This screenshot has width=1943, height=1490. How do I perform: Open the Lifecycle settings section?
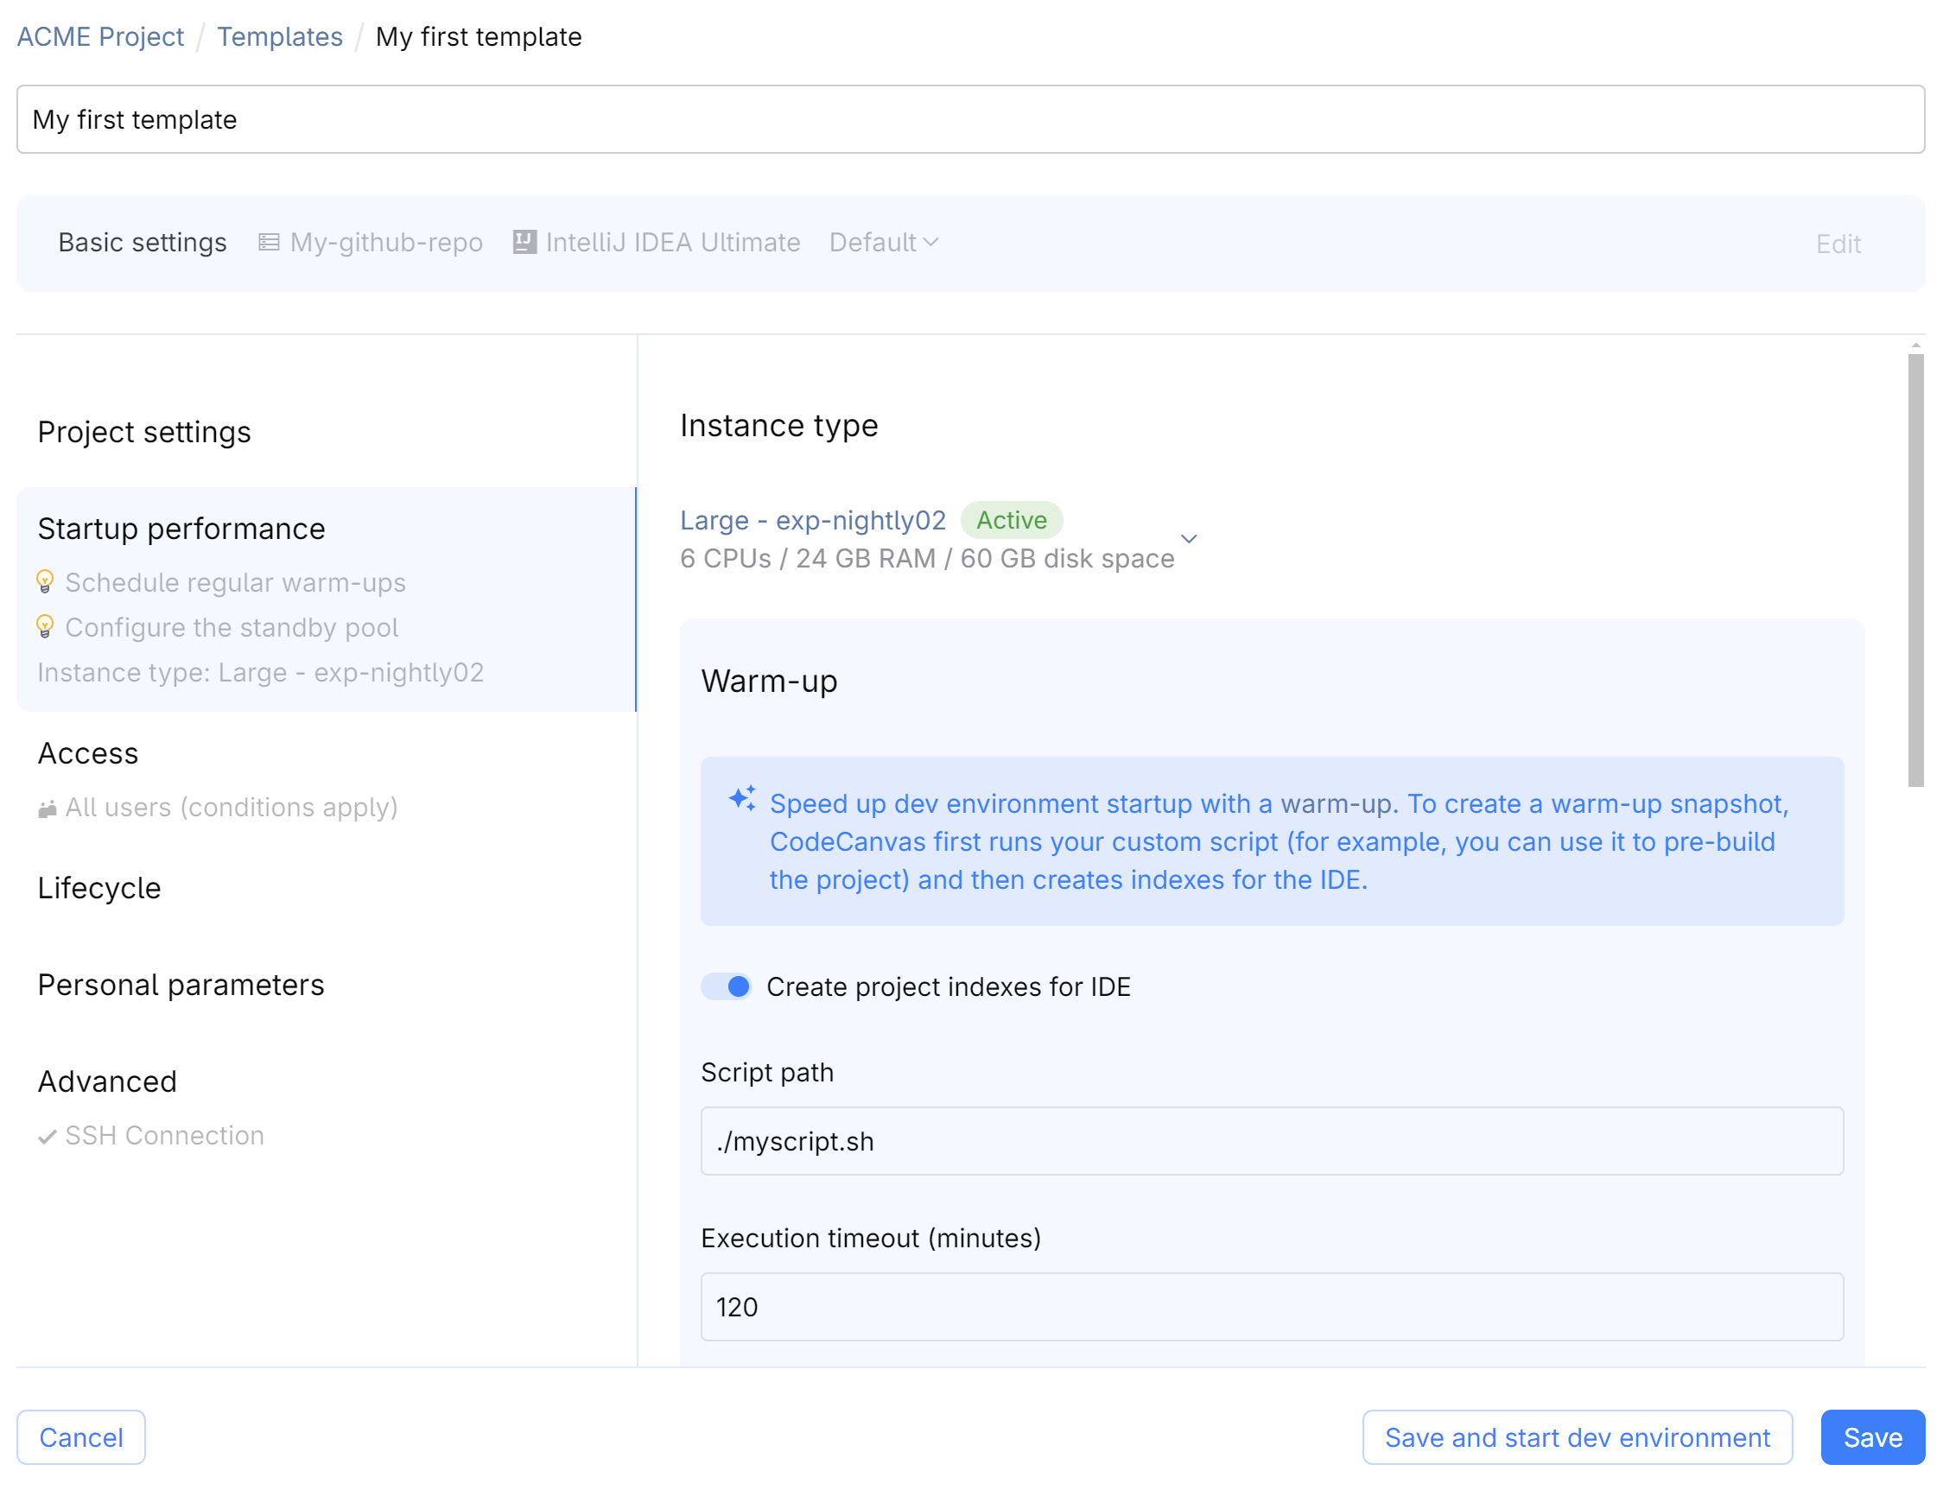[99, 888]
